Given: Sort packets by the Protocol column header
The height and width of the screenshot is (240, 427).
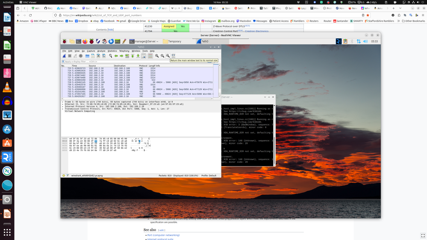Looking at the screenshot, I should tap(143, 66).
